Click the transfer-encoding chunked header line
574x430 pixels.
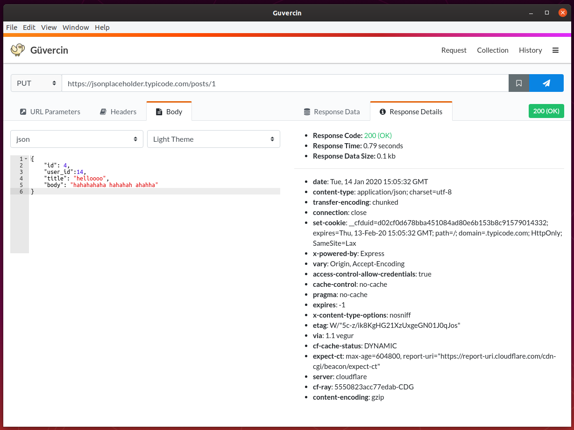[x=355, y=202]
